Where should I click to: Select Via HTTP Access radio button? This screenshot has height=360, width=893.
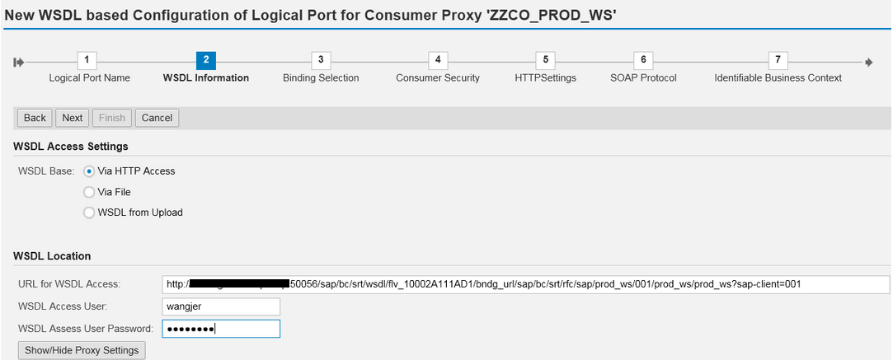point(89,171)
